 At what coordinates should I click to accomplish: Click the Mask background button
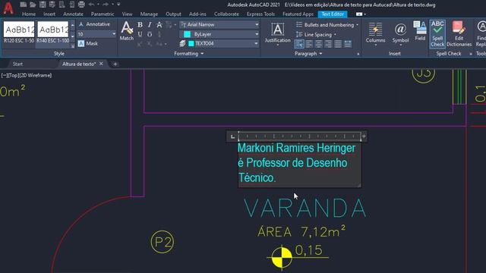pyautogui.click(x=88, y=44)
